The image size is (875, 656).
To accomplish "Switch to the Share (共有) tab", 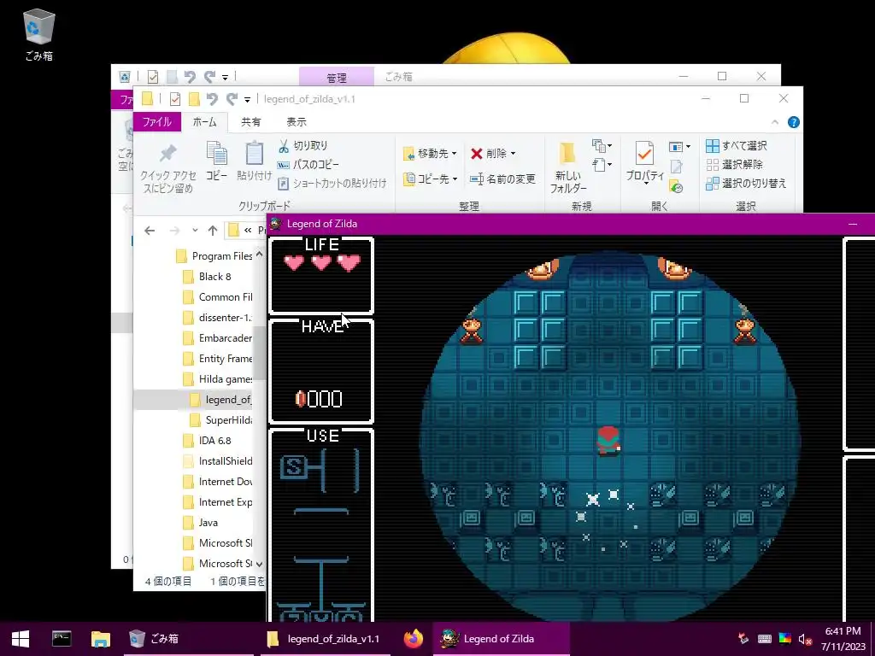I will click(x=250, y=121).
